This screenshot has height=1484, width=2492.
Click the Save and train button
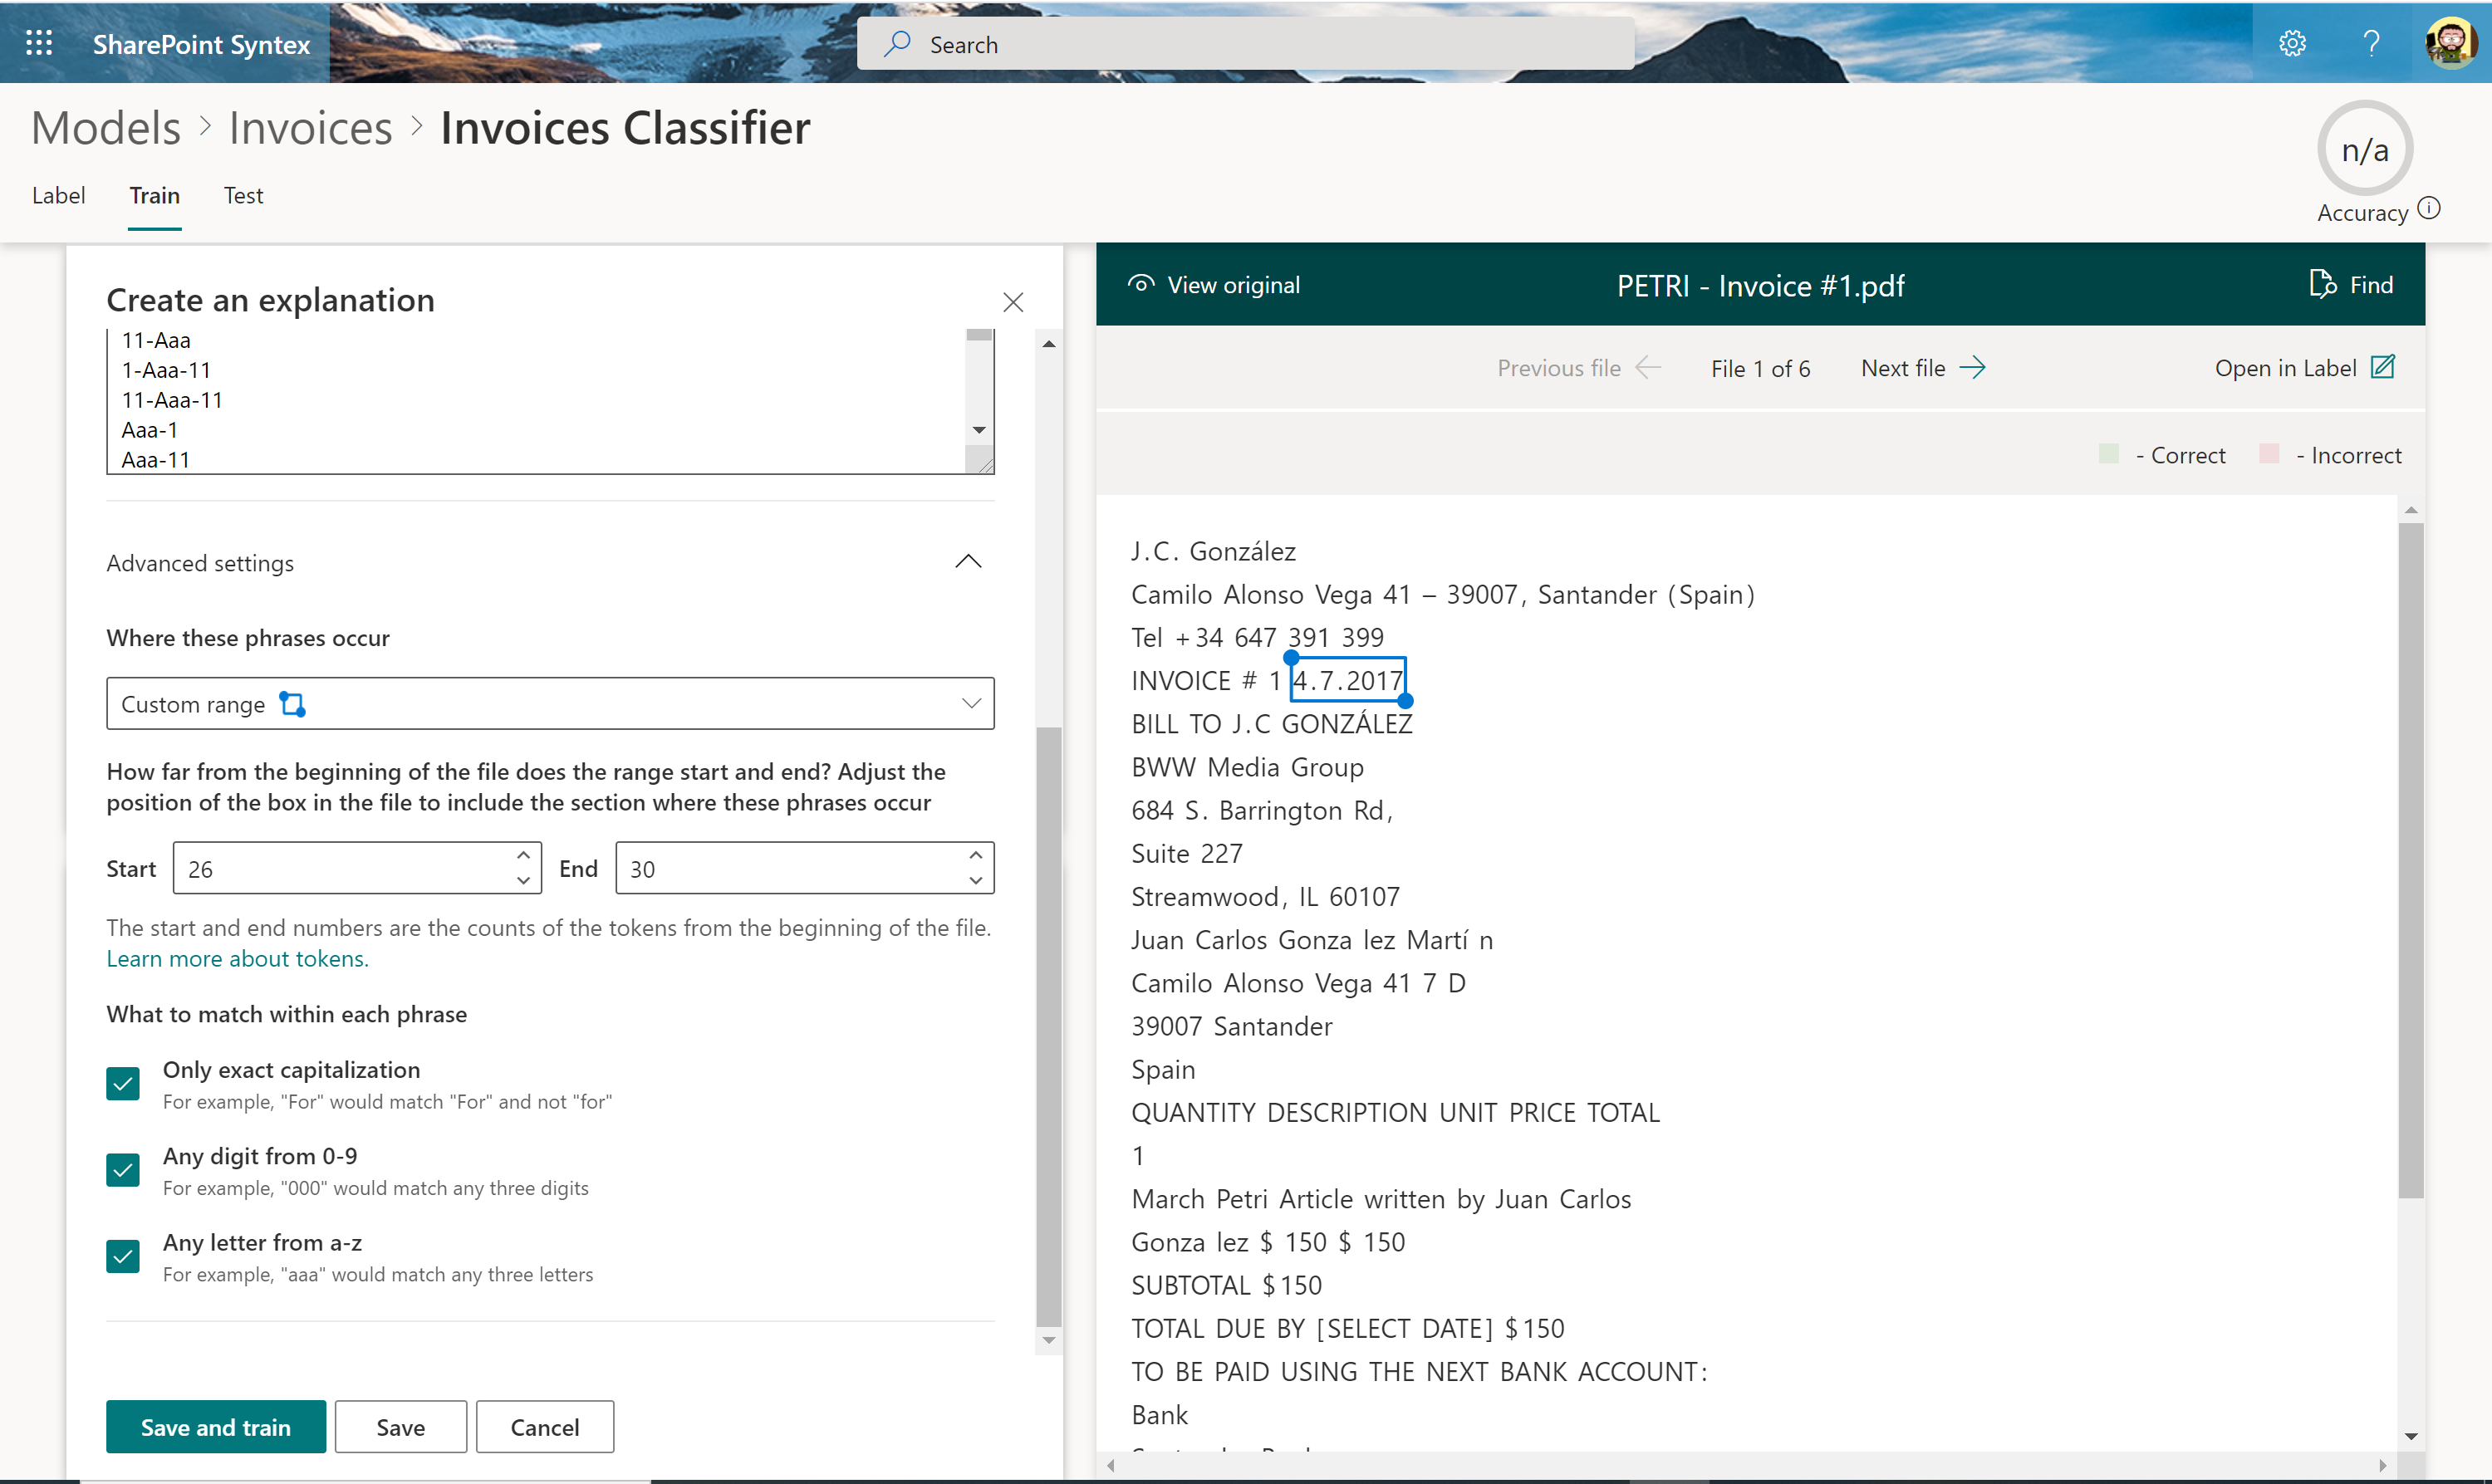tap(215, 1426)
